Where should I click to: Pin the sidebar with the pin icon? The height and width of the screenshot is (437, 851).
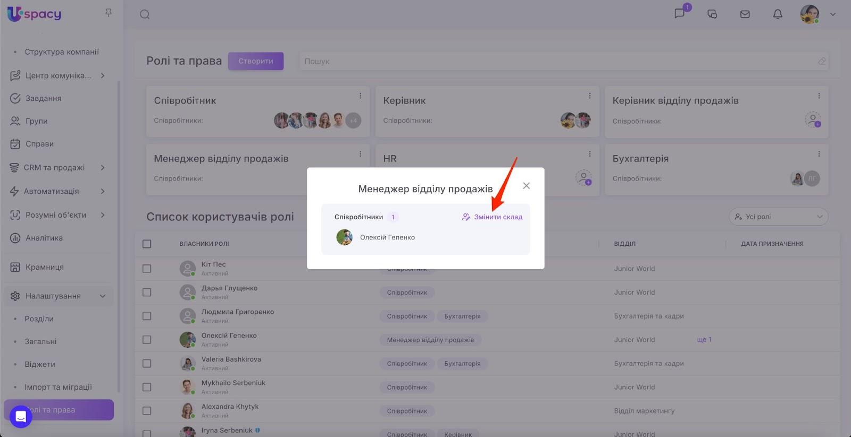(x=109, y=13)
